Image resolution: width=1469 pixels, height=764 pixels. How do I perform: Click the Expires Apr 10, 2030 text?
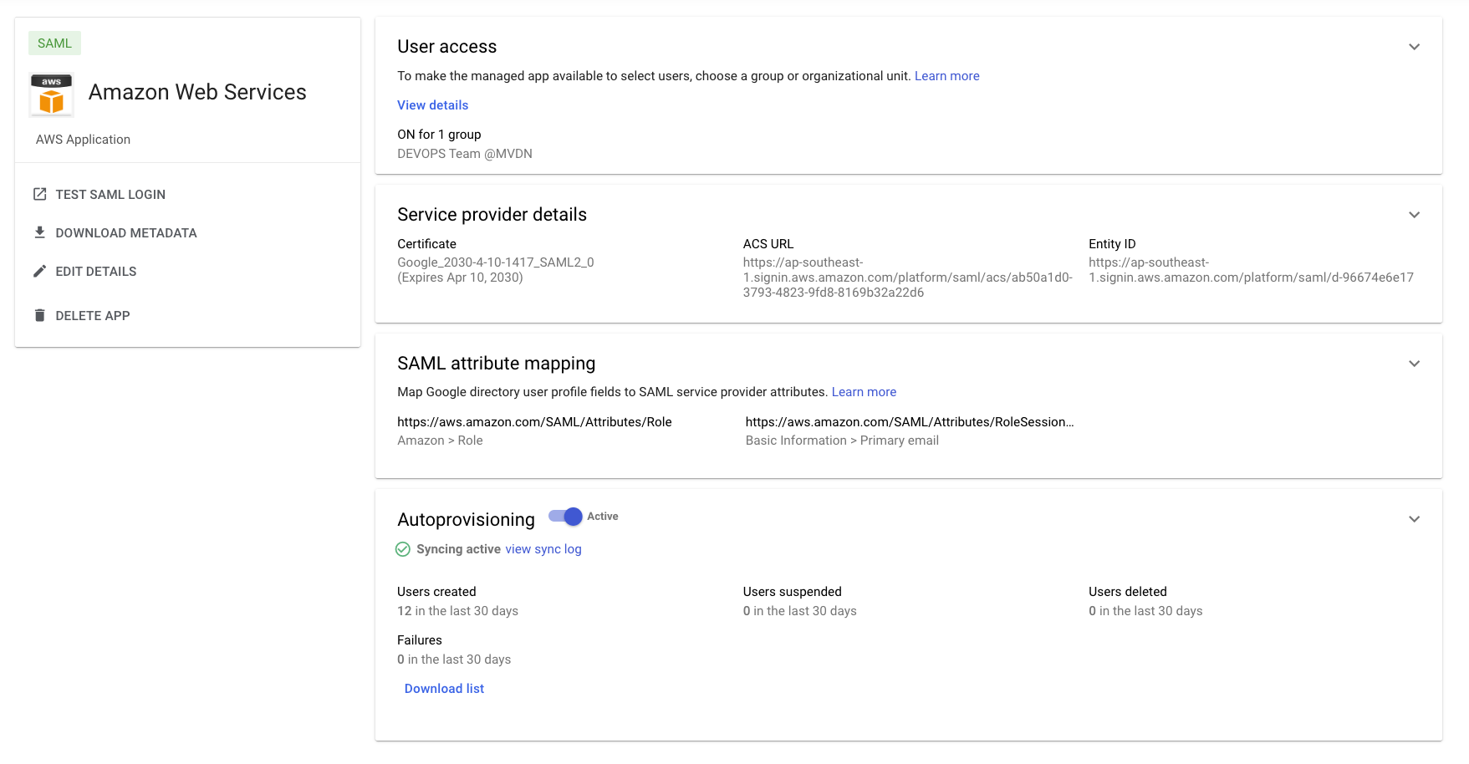460,278
